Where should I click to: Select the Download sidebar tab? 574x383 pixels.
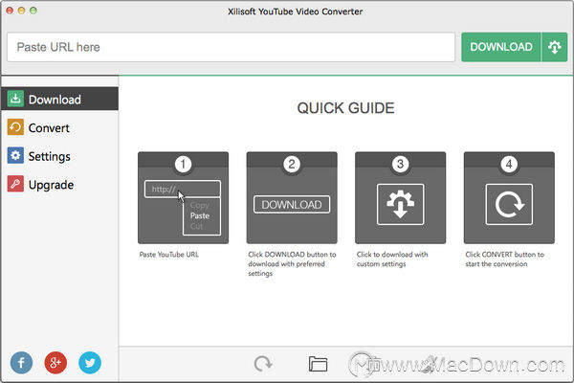pos(59,99)
